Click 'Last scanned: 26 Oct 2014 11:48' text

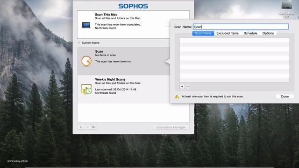[115, 89]
